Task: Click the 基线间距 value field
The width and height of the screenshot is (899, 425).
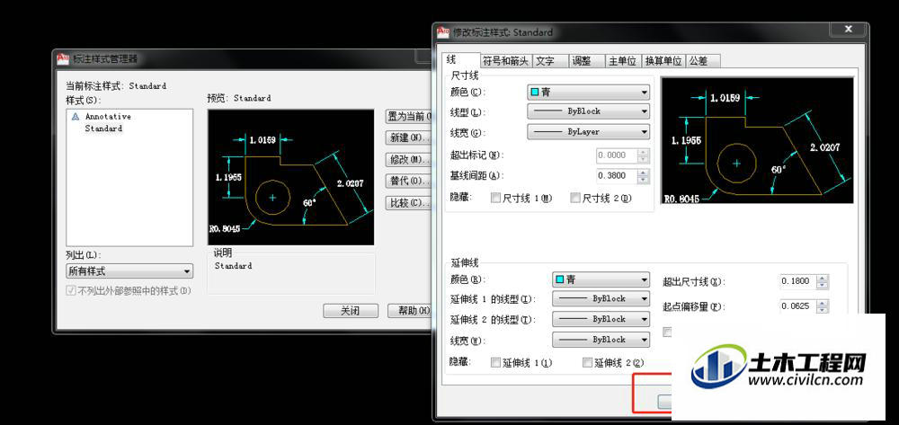Action: point(617,176)
